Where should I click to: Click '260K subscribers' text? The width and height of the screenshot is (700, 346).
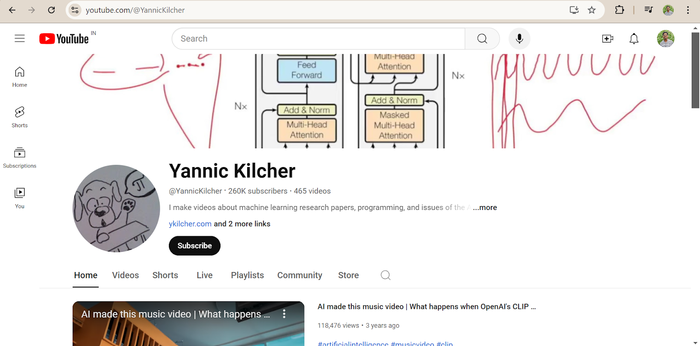pos(258,191)
